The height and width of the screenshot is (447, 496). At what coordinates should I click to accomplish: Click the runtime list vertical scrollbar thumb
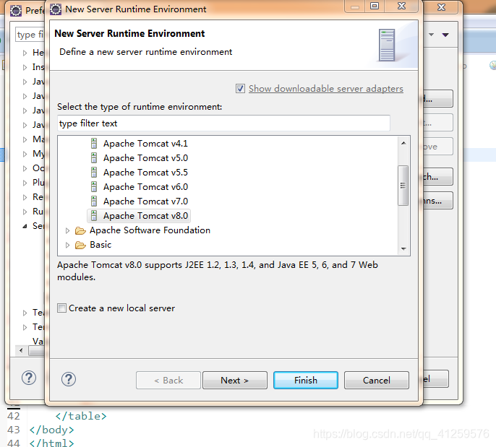[x=403, y=186]
